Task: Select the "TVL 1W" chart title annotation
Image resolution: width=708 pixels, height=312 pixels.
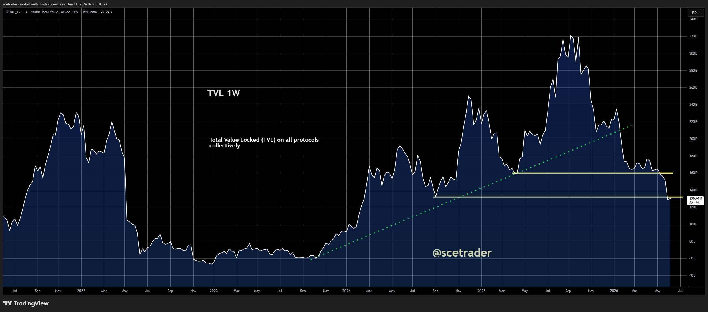Action: (224, 93)
